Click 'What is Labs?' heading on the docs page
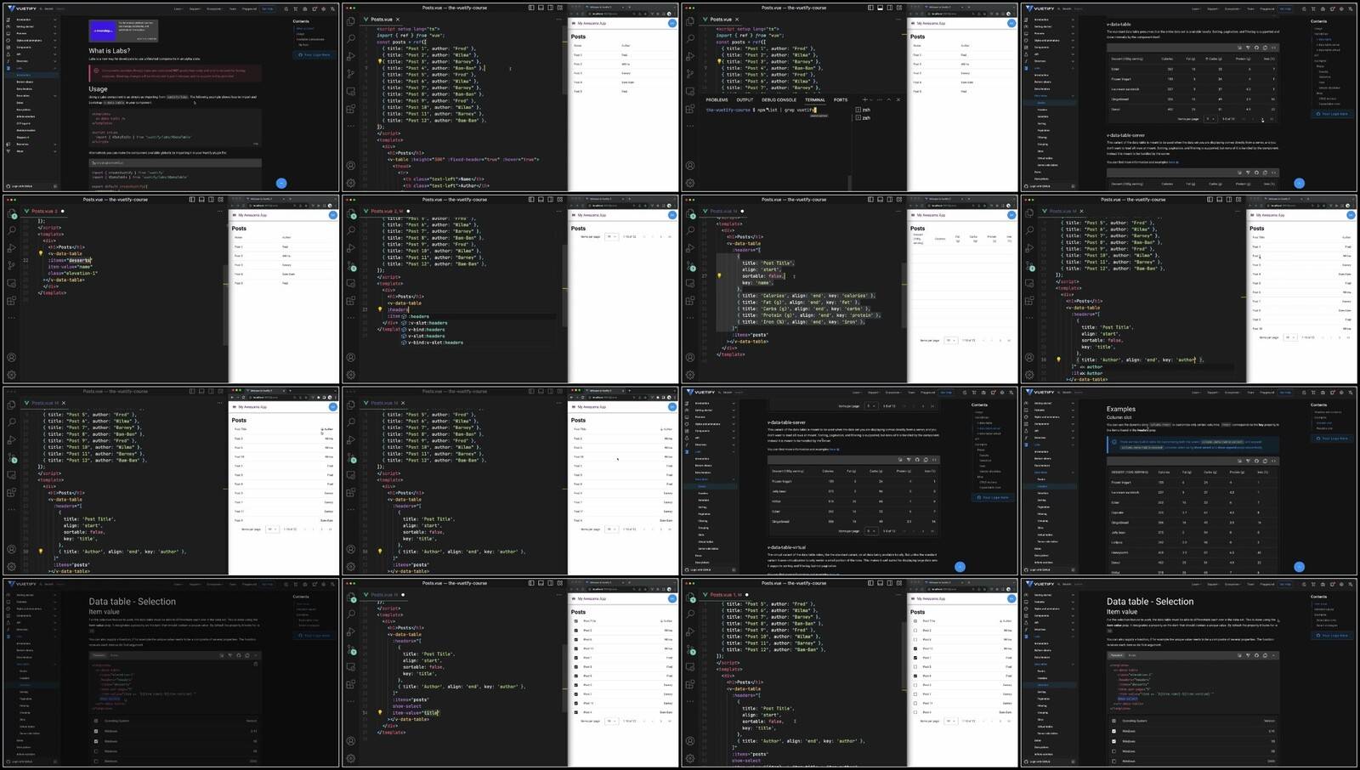 (110, 51)
